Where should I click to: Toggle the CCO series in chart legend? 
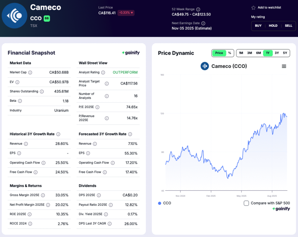tap(164, 203)
